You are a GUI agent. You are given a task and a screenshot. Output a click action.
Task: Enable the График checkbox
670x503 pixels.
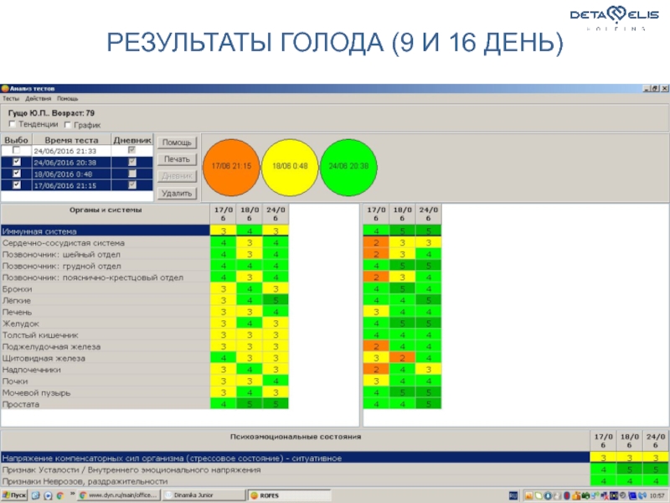pos(68,124)
